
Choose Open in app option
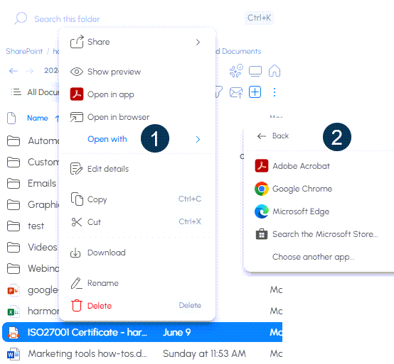point(137,94)
